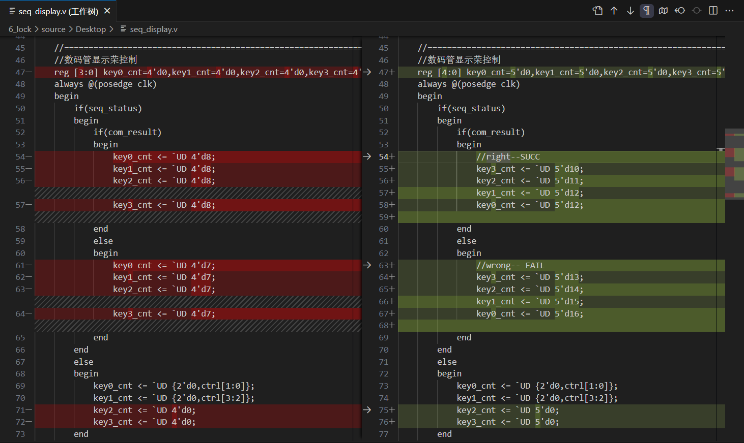Click the map icon in editor toolbar
This screenshot has height=443, width=744.
point(663,11)
